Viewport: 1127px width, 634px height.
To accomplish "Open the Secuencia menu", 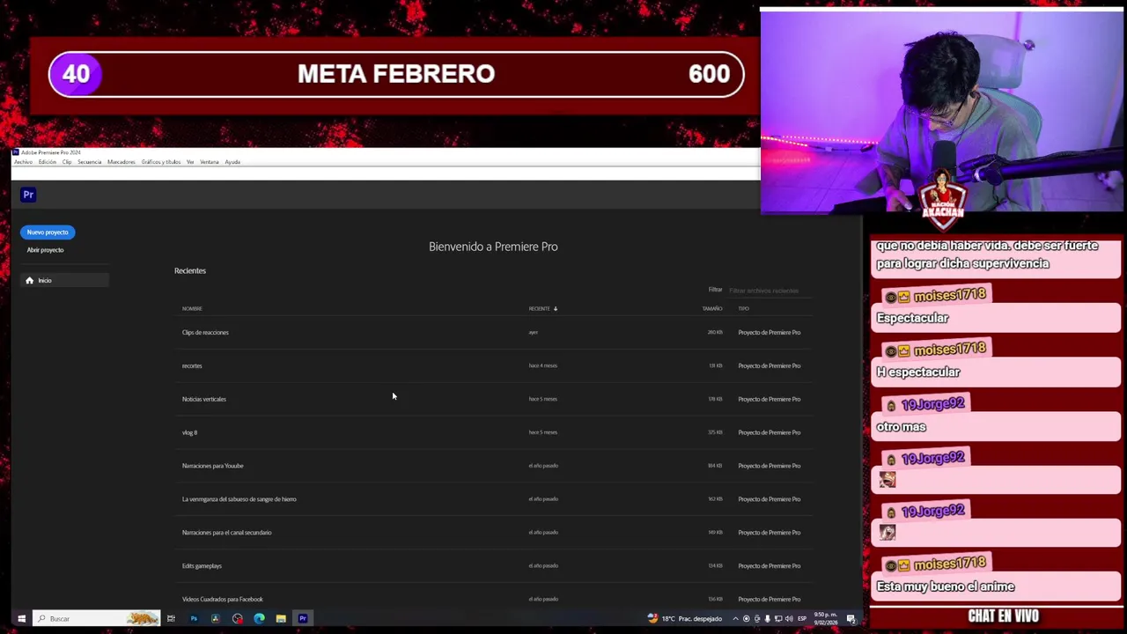I will pos(89,162).
